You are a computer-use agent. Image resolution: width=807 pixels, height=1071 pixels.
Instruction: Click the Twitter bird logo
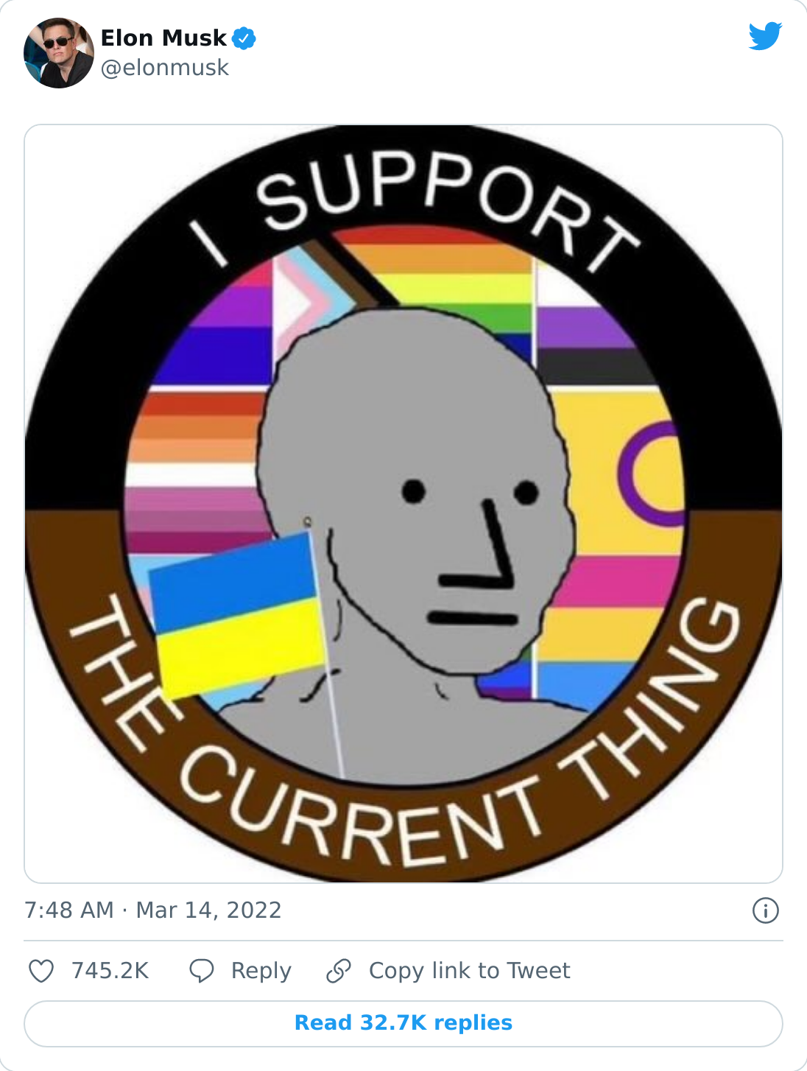tap(765, 36)
